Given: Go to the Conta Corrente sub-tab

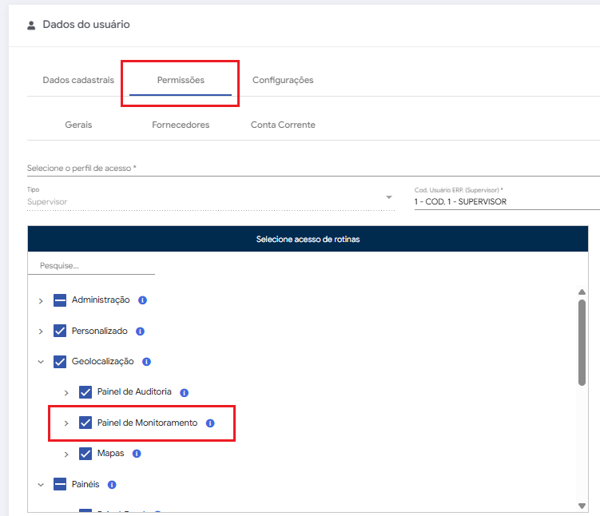Looking at the screenshot, I should [x=283, y=125].
